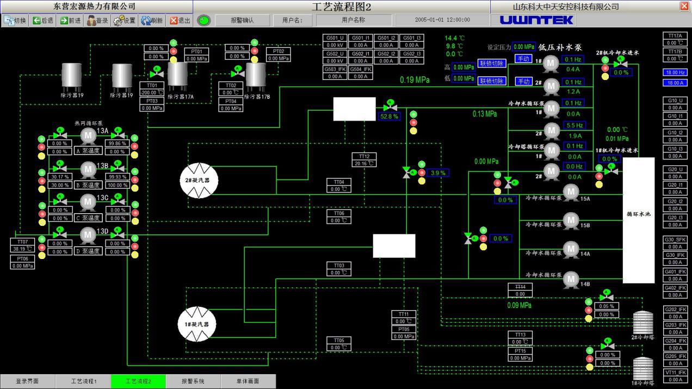The image size is (692, 389).
Task: Acknowledge alarms with 报警确认 button
Action: 242,21
